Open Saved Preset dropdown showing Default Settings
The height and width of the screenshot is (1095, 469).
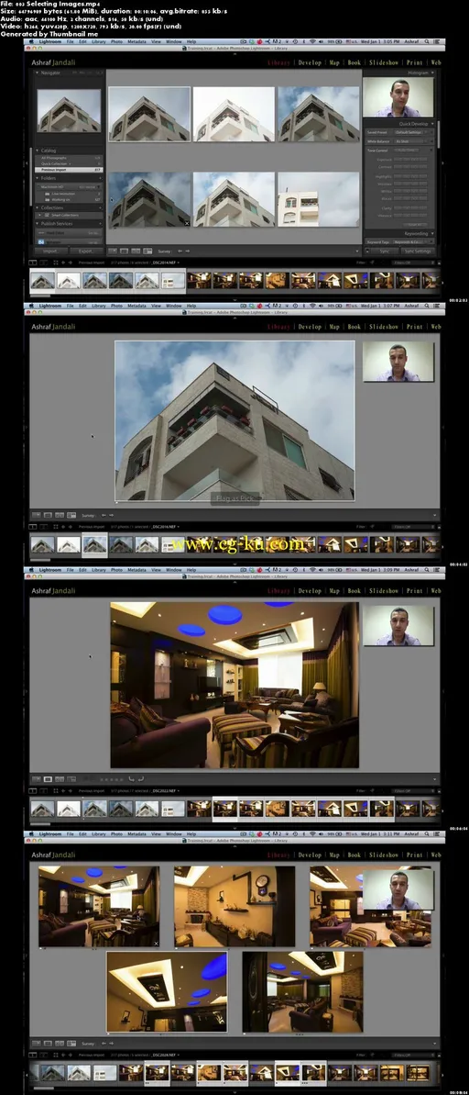[413, 132]
